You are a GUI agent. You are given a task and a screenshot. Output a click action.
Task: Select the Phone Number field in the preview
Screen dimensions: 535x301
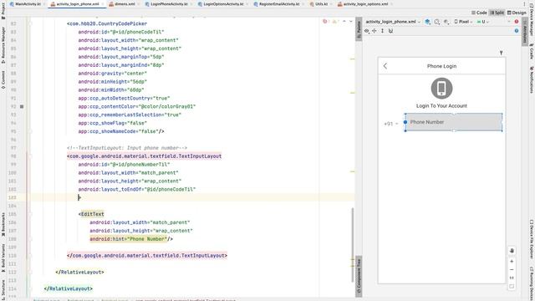pos(454,122)
